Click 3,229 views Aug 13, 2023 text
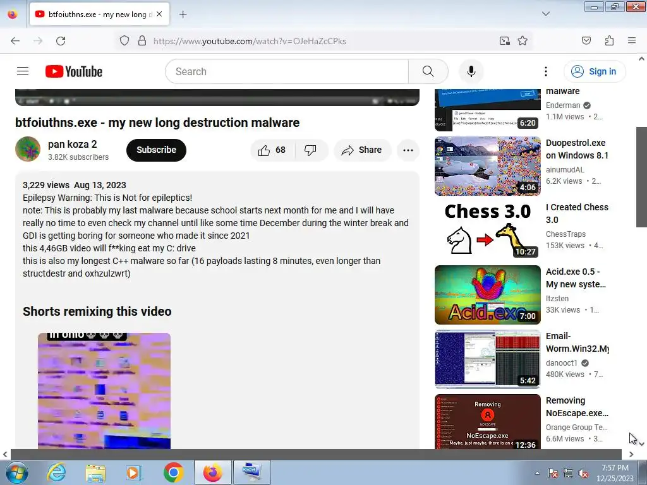 (x=75, y=185)
